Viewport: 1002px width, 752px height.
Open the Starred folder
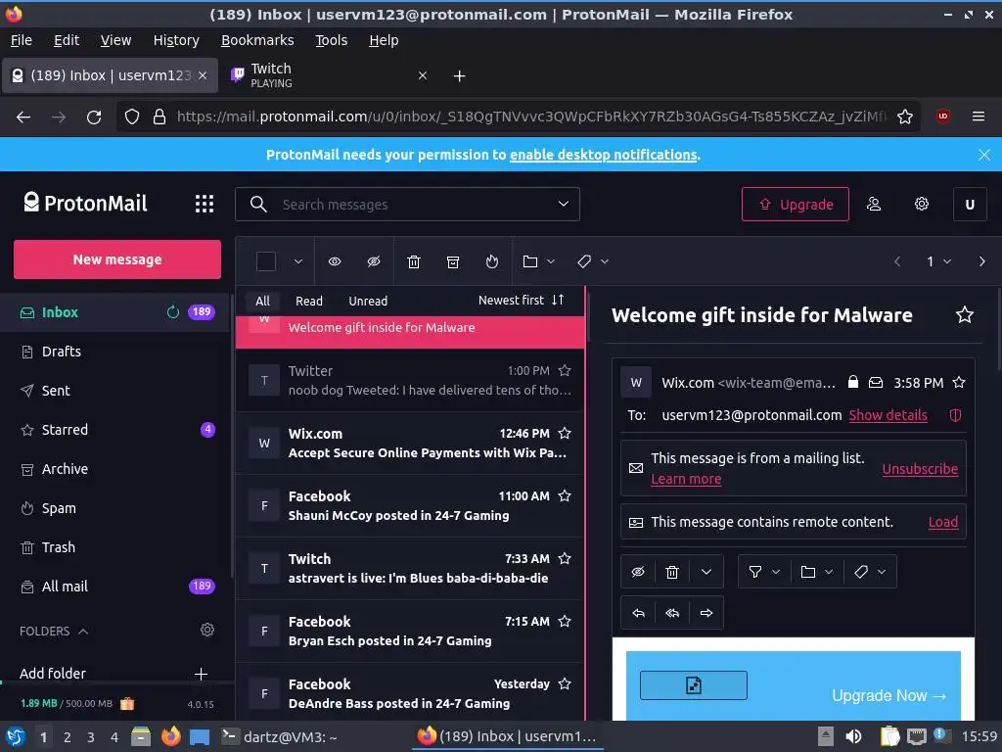point(65,430)
